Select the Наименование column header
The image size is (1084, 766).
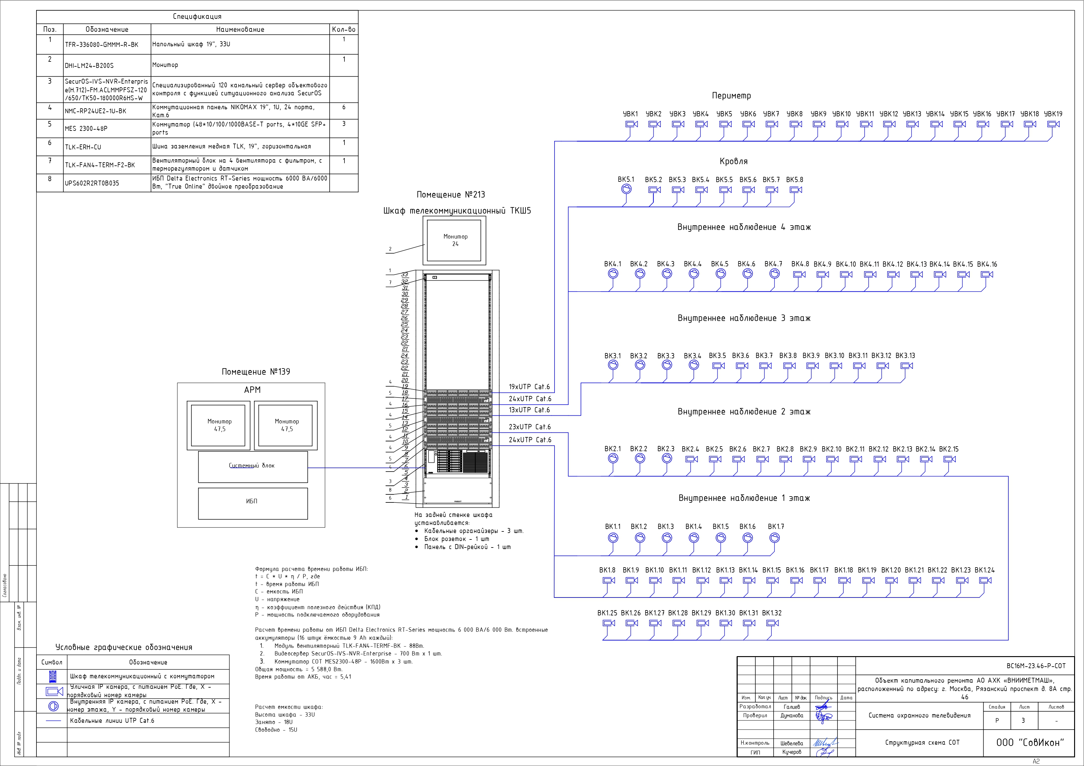click(240, 29)
